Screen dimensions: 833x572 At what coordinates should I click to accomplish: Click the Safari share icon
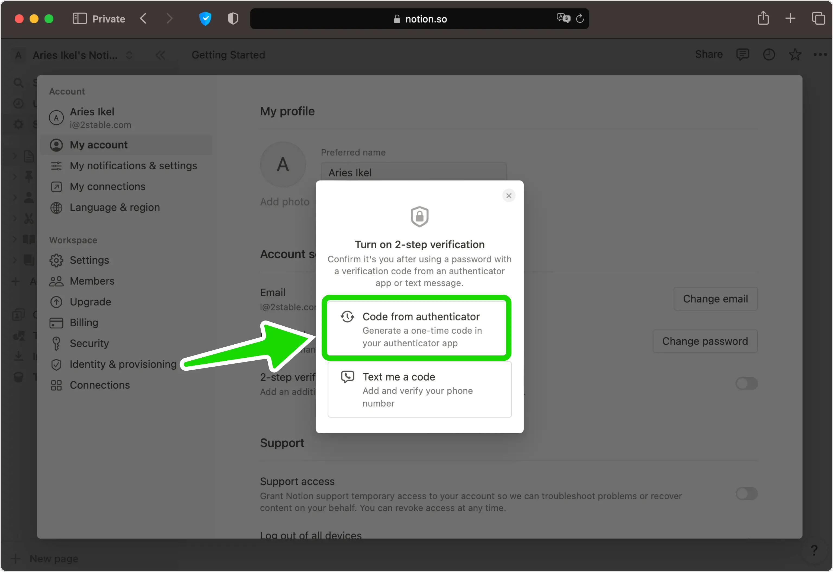[x=763, y=18]
